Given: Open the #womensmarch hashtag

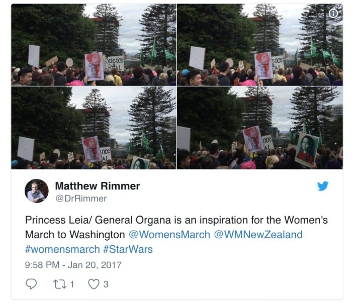Looking at the screenshot, I should pyautogui.click(x=62, y=249).
